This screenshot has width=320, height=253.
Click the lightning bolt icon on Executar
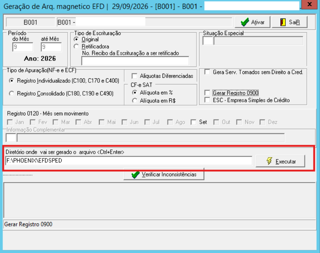click(x=270, y=161)
